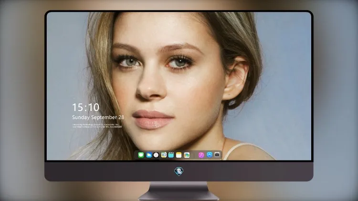The image size is (358, 201).
Task: Launch the Weather app from the dock
Action: coord(149,155)
